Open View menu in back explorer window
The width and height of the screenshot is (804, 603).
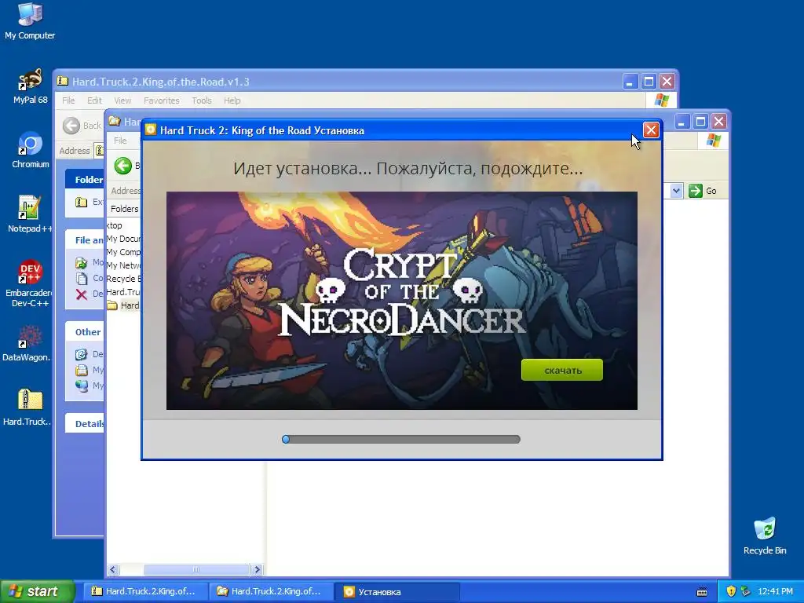tap(122, 100)
